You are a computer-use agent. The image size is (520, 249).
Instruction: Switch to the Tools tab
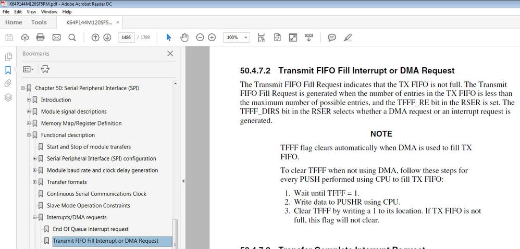point(39,22)
